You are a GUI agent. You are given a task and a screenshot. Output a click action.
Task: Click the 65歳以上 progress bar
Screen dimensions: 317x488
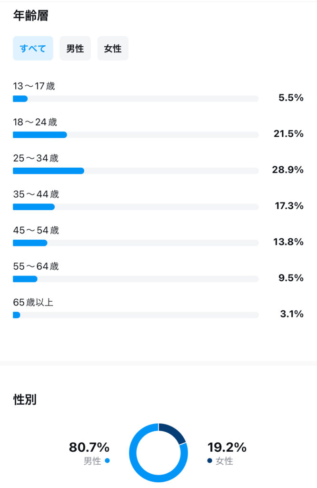pos(136,315)
